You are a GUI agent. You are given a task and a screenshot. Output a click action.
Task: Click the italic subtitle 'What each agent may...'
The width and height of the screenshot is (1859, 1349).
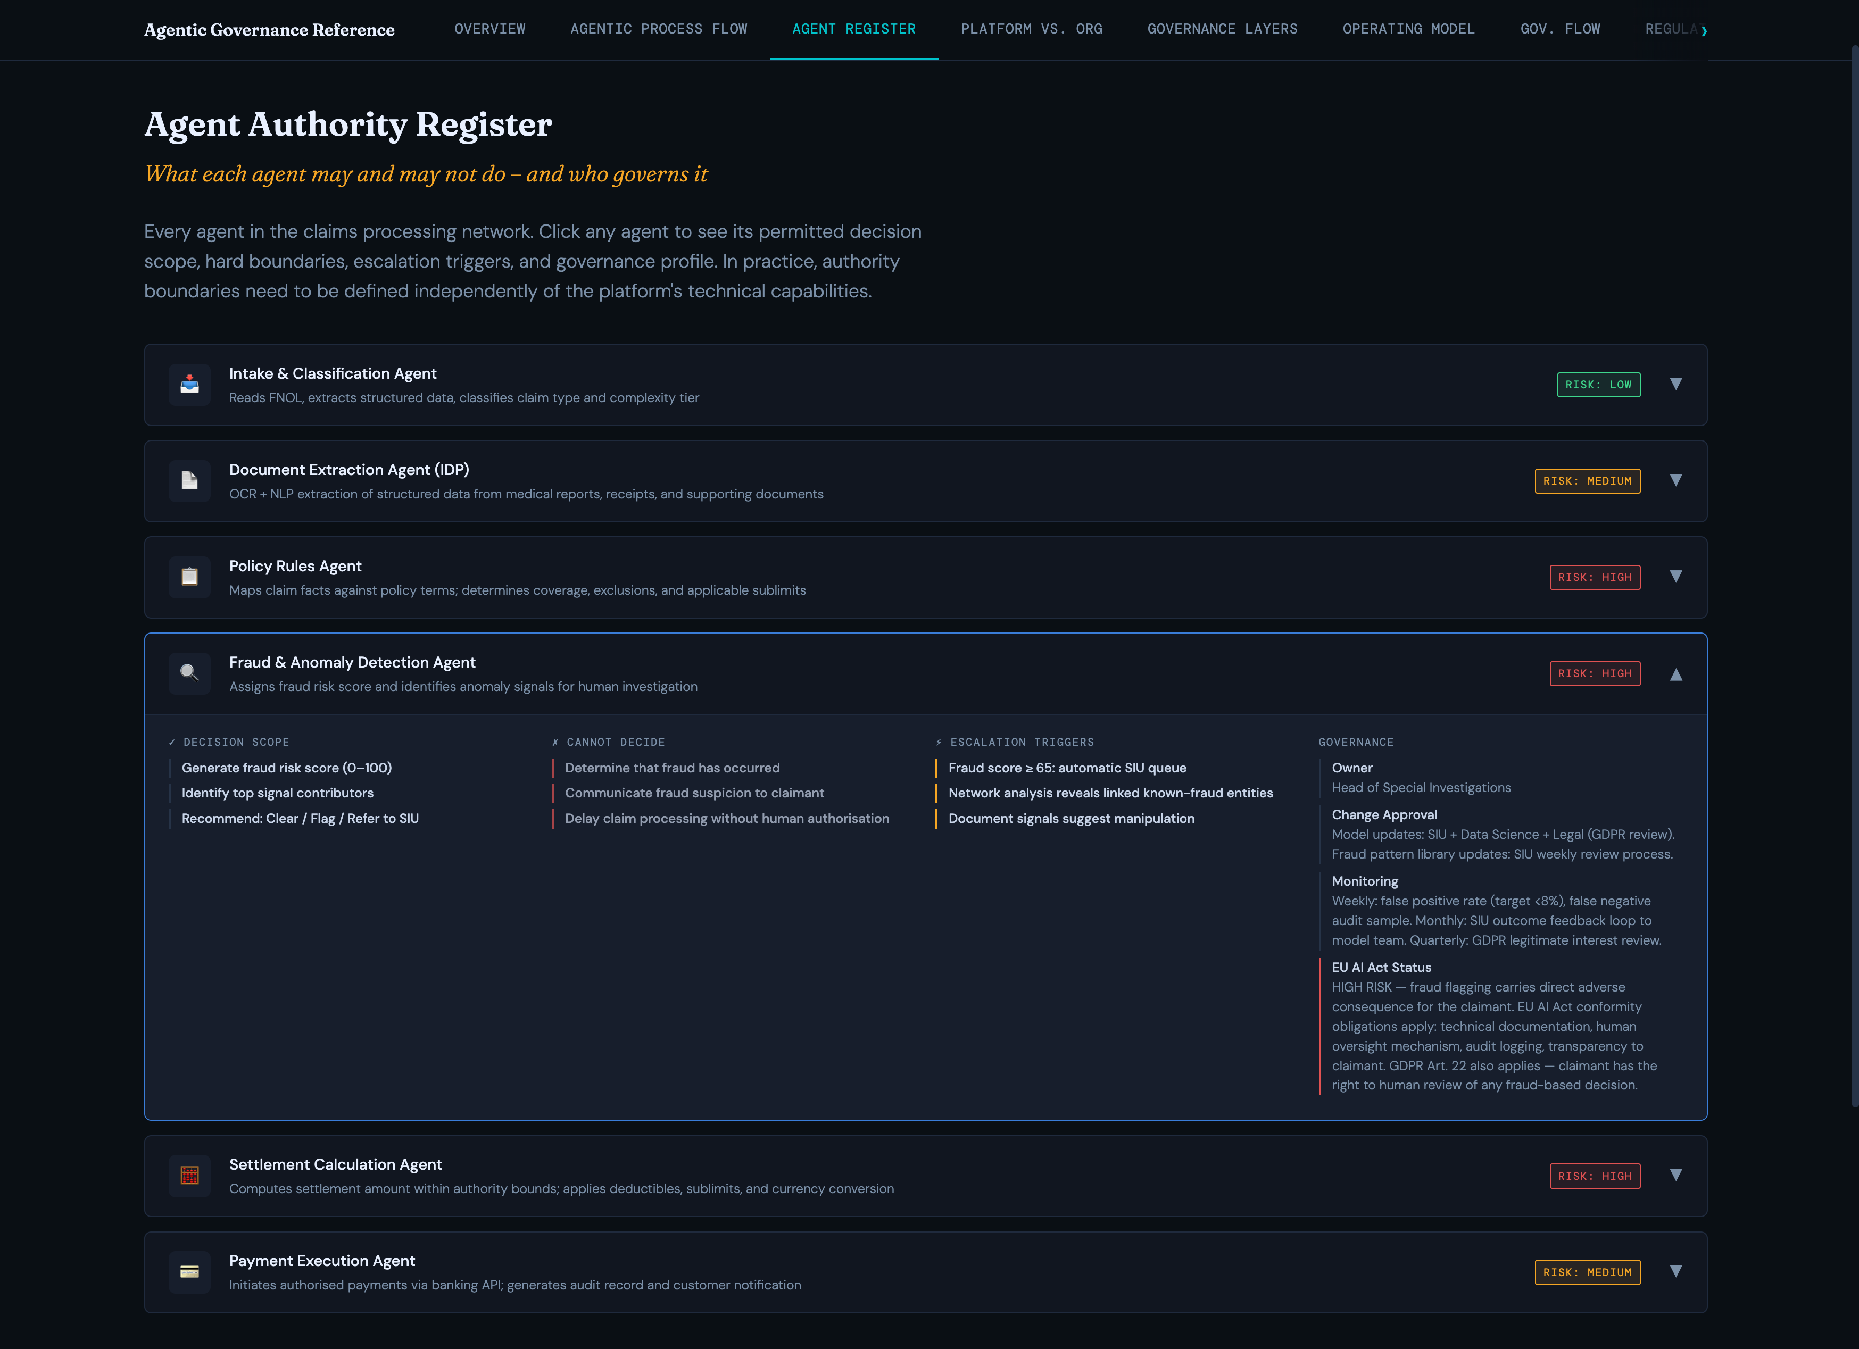click(x=426, y=174)
